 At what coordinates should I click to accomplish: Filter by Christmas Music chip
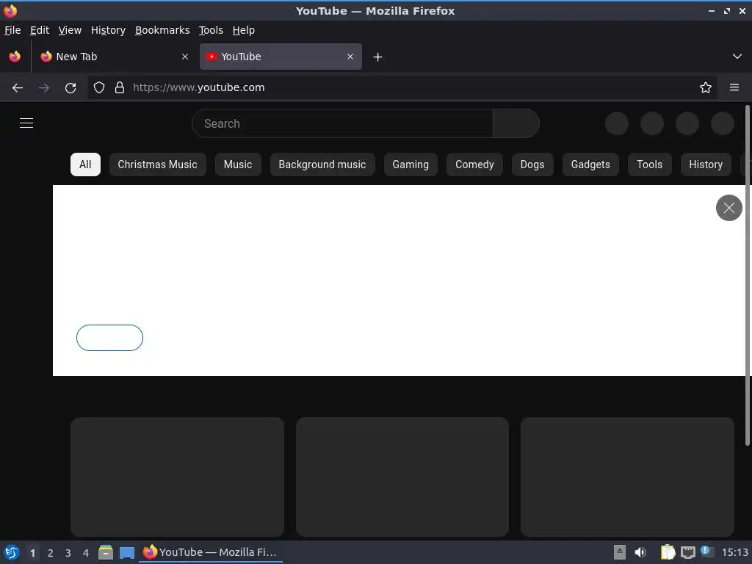157,164
